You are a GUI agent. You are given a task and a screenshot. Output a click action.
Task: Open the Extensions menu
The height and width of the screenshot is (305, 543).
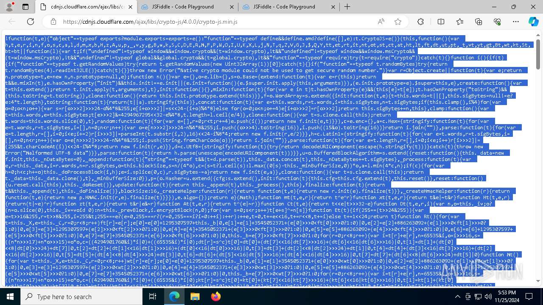click(420, 22)
